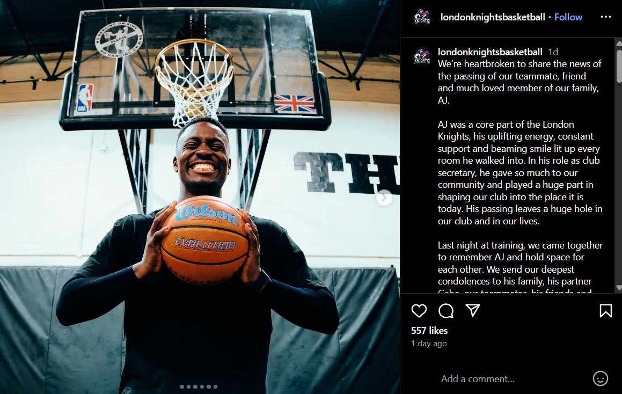Share post using the paper plane icon

472,310
